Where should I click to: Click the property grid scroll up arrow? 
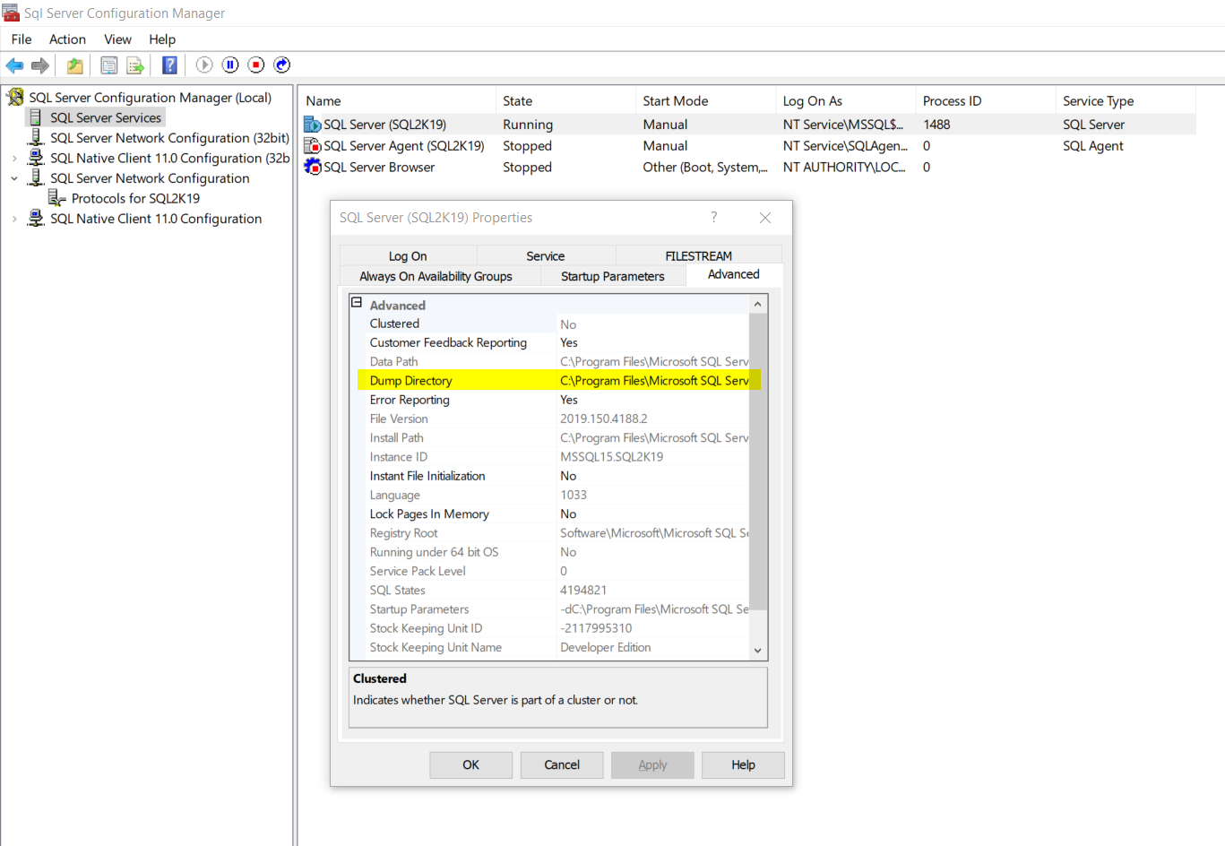(x=758, y=304)
